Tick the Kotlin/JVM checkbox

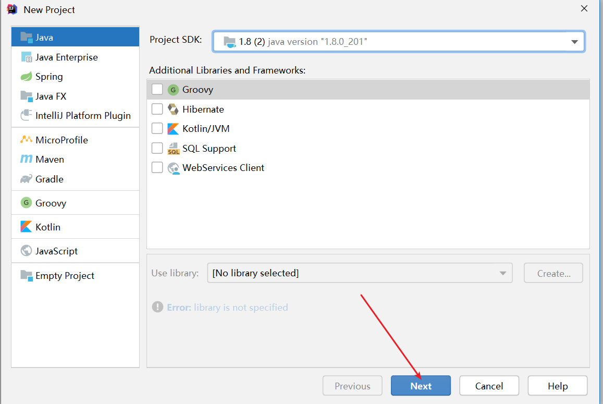point(157,128)
